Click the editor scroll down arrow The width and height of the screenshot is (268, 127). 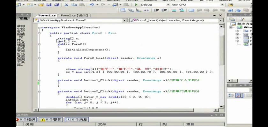coord(221,106)
